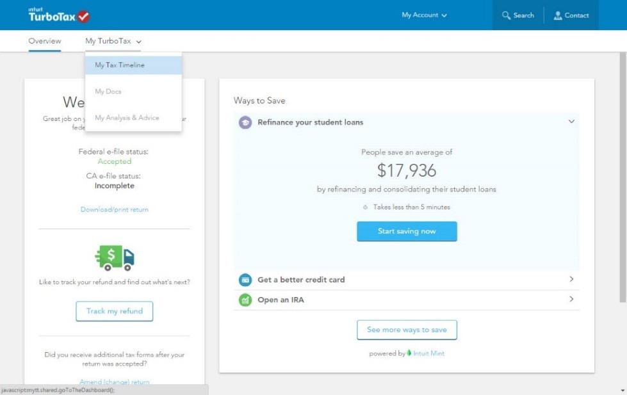627x395 pixels.
Task: Collapse Refinance your student loans chevron
Action: coord(571,121)
